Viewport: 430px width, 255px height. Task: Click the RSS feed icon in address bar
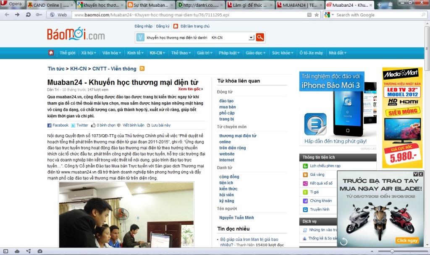tap(309, 15)
